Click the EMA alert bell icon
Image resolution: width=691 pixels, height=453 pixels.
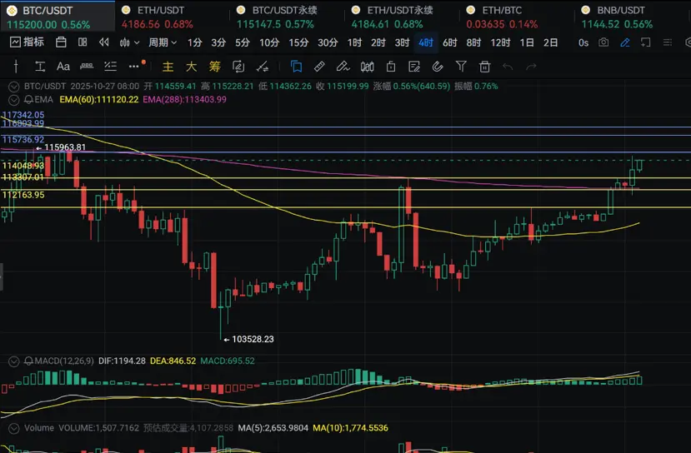(x=28, y=99)
